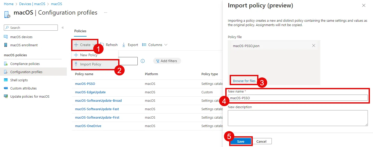Collapse the sidebar with double-chevron icon
Image resolution: width=373 pixels, height=147 pixels.
point(63,28)
